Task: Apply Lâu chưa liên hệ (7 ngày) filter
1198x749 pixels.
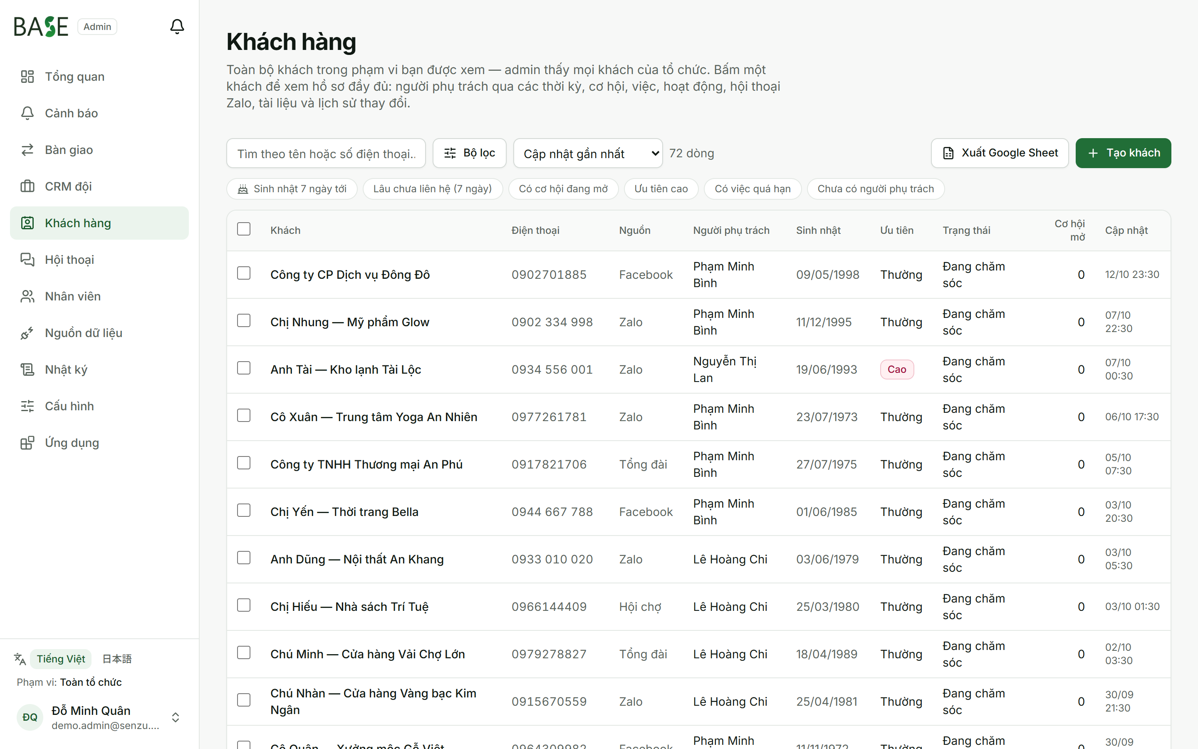Action: [x=432, y=189]
